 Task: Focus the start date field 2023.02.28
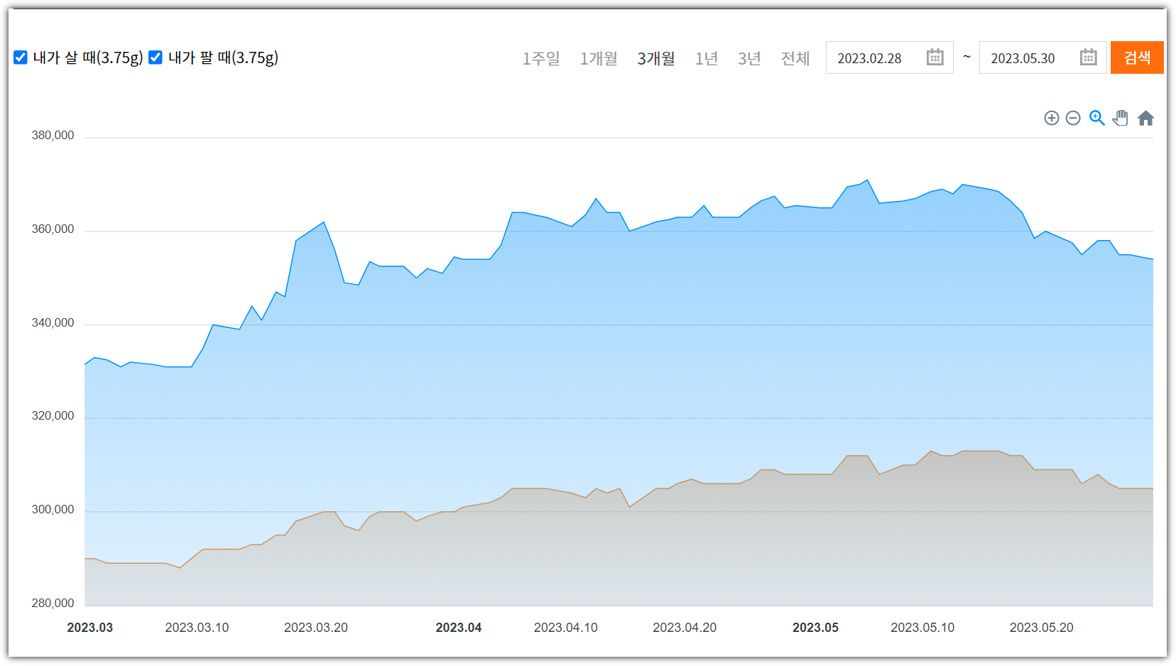click(889, 58)
